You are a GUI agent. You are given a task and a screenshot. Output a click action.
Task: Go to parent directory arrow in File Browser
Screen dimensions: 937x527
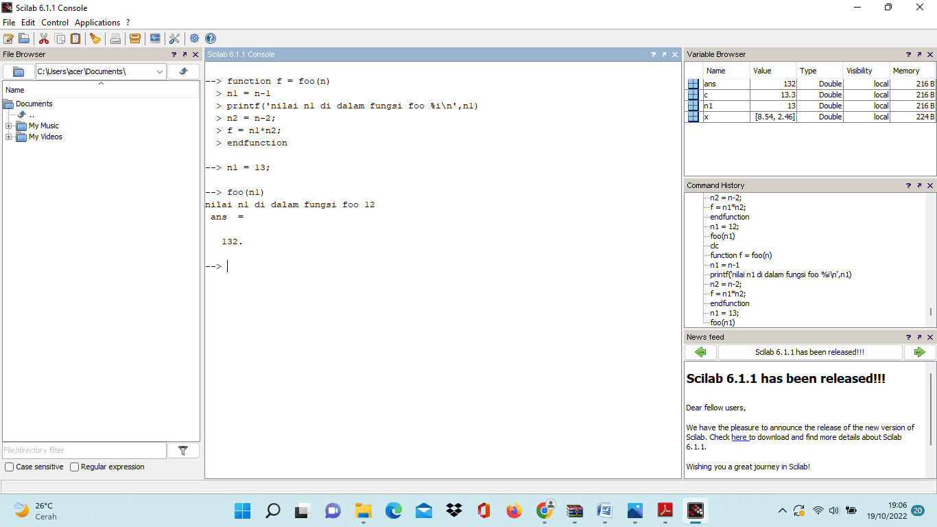[x=183, y=71]
